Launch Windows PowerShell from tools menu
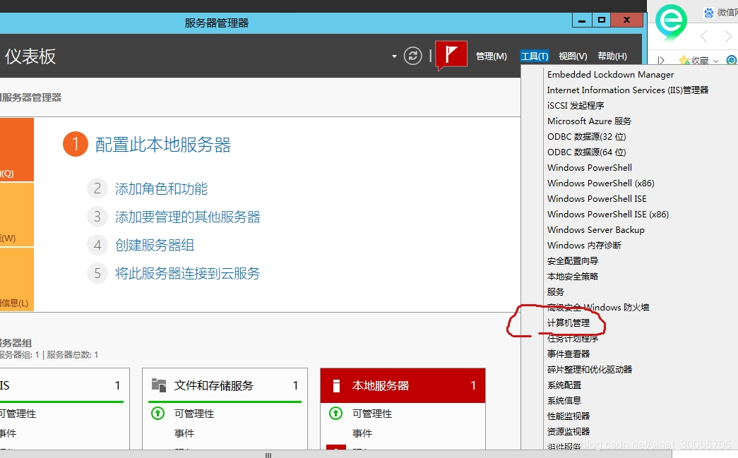Viewport: 738px width, 458px height. [x=589, y=167]
